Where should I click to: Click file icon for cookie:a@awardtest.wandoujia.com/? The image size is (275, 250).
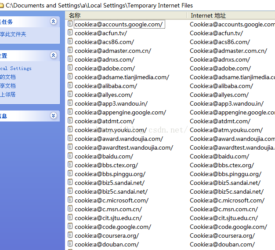(70, 147)
